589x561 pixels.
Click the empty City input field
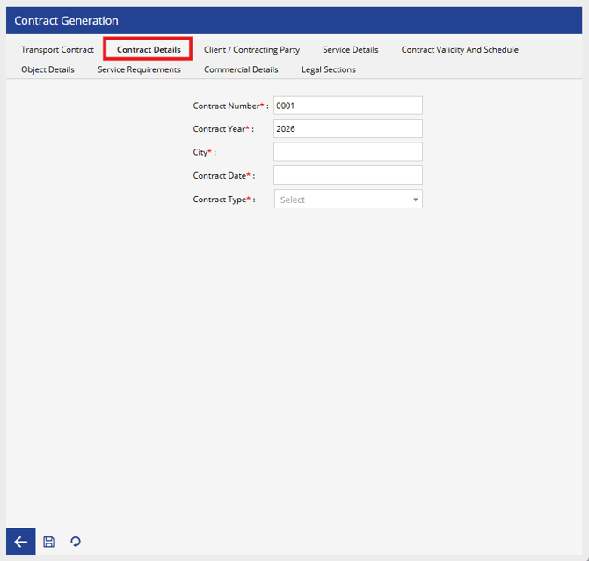coord(348,152)
